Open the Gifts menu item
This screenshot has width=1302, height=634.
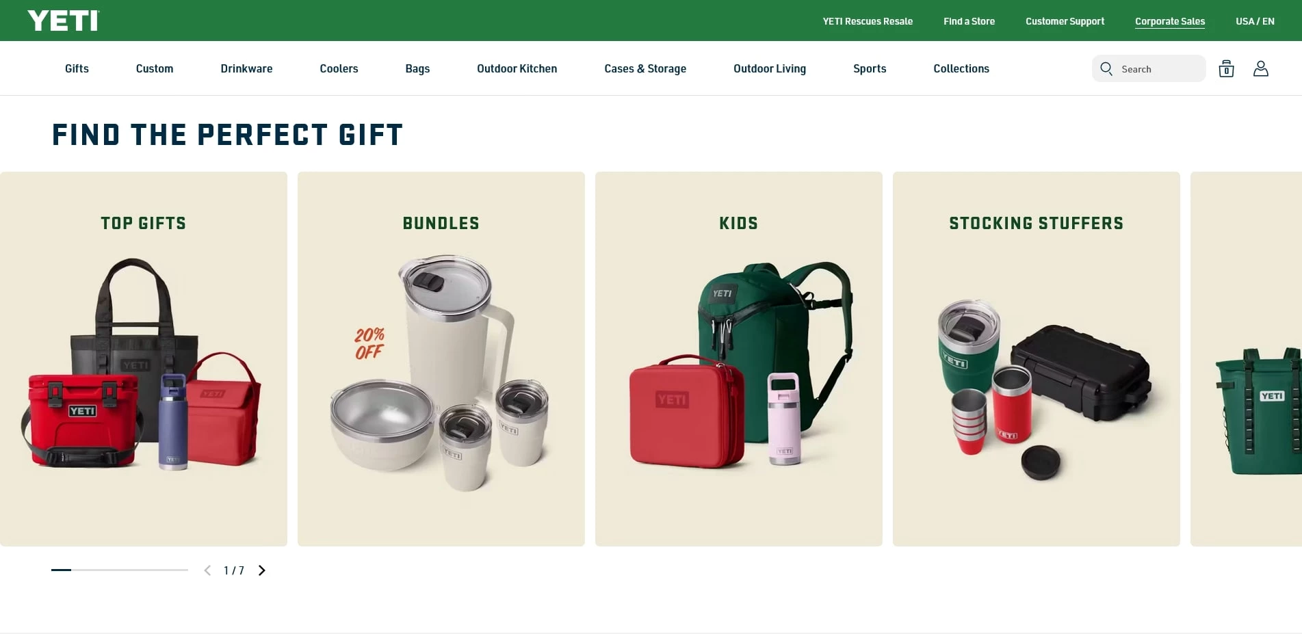click(77, 68)
